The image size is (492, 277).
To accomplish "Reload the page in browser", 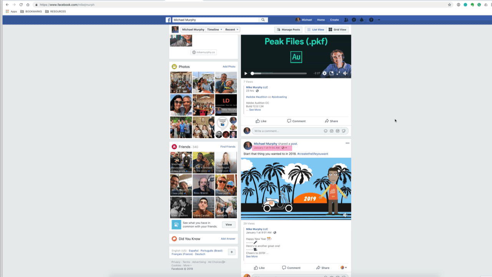I will tap(21, 5).
